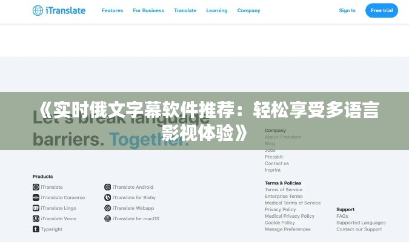The width and height of the screenshot is (409, 242).
Task: Open the About iTranslate link
Action: [x=283, y=137]
